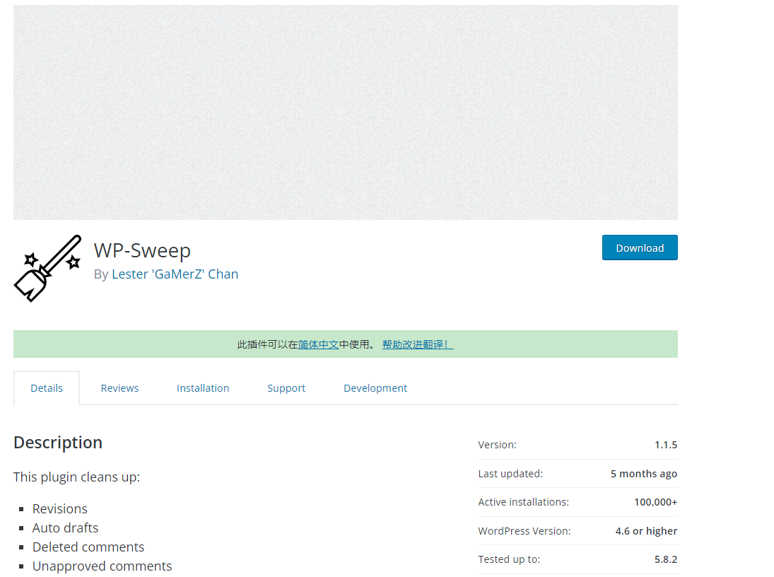Click the Revisions list item

[x=59, y=509]
